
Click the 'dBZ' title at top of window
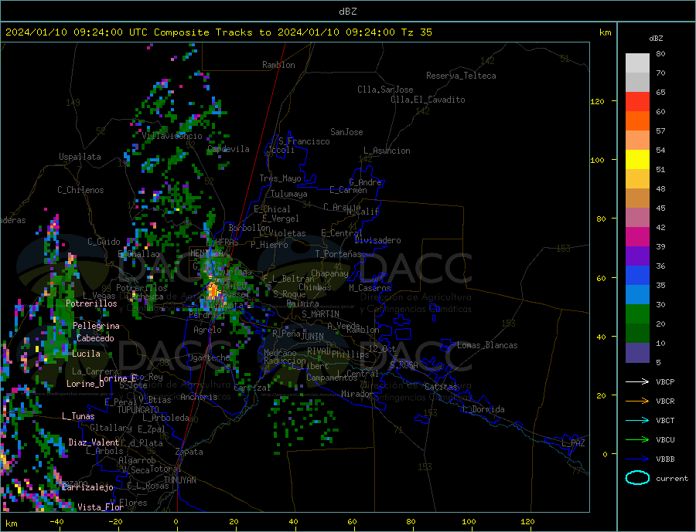347,12
